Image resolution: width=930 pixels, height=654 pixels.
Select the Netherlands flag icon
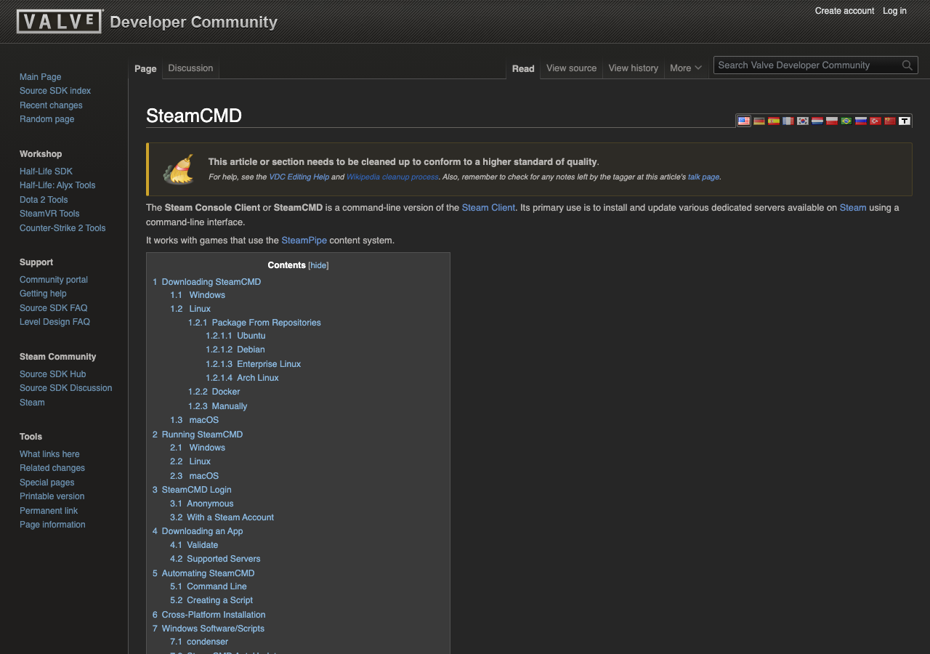tap(817, 121)
